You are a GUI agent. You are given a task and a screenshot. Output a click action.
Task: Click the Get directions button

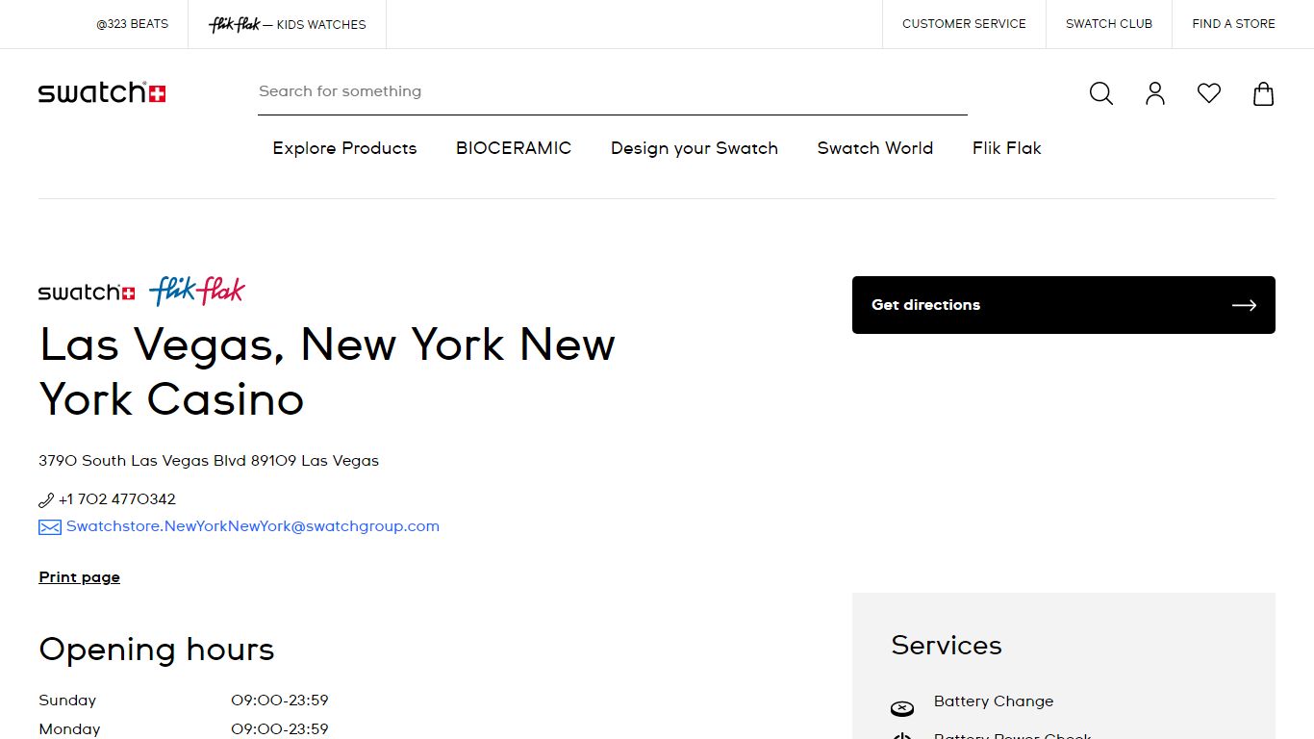click(1064, 305)
